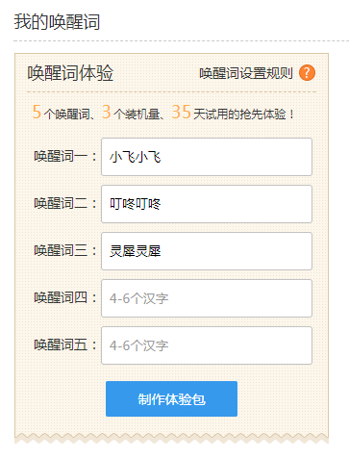The height and width of the screenshot is (459, 349).
Task: Open the 唤醒词设置规则 rules link
Action: pyautogui.click(x=246, y=73)
